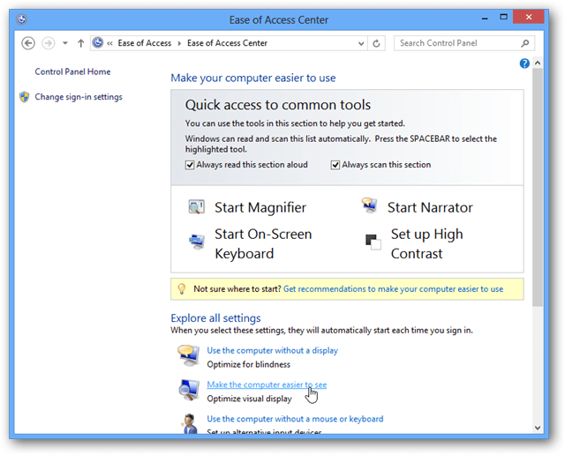Minimize the Ease of Access Center window
This screenshot has width=565, height=455.
tap(485, 18)
